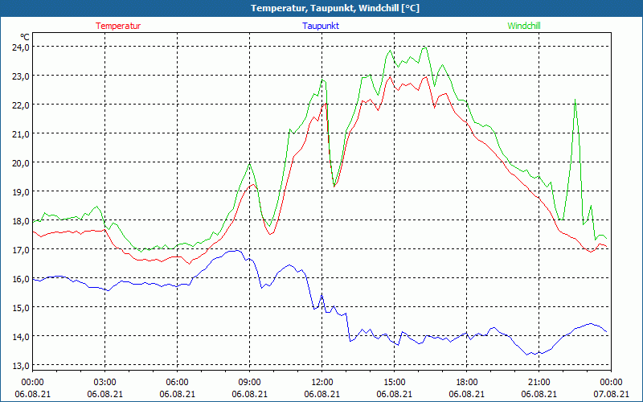Click the 18,0 y-axis value

[21, 220]
